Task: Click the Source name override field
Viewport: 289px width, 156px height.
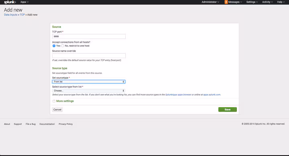Action: [89, 56]
